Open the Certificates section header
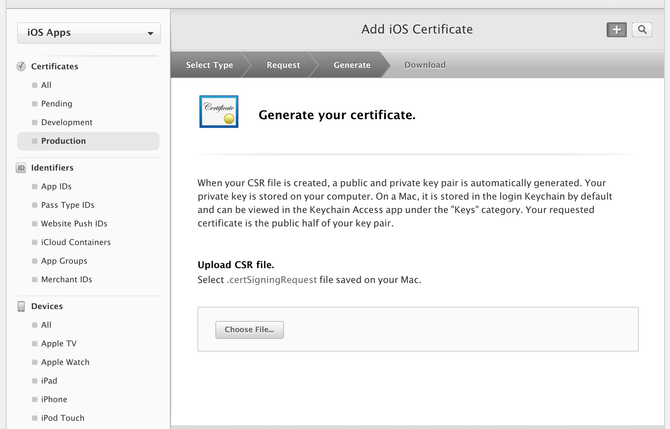The height and width of the screenshot is (429, 670). [55, 66]
